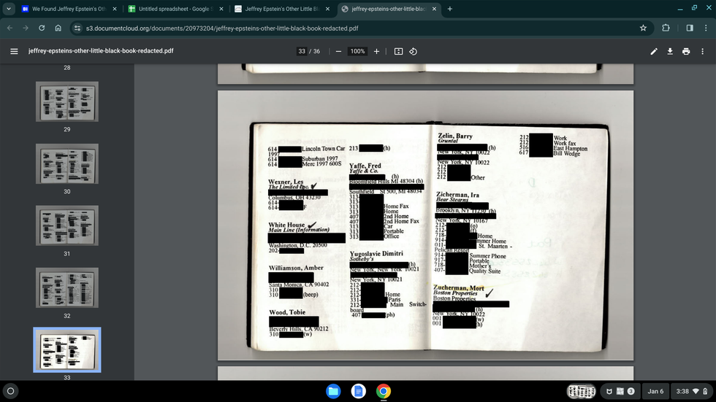716x402 pixels.
Task: Go back to previous page
Action: click(x=10, y=28)
